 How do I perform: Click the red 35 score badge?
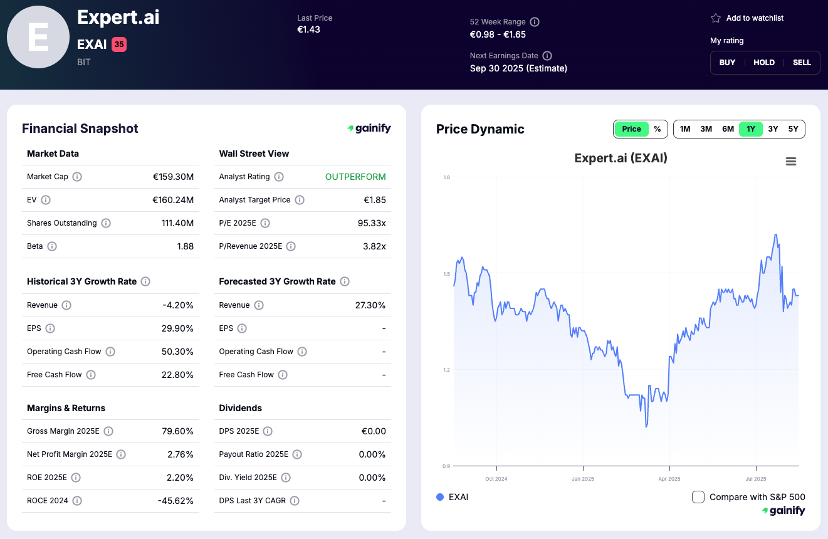point(119,44)
